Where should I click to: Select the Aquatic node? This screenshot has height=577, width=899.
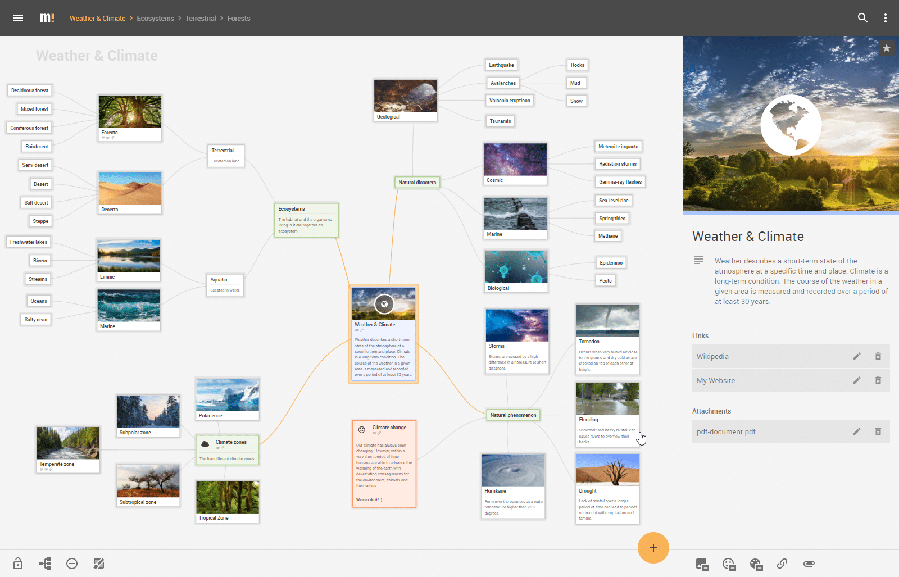click(x=225, y=285)
